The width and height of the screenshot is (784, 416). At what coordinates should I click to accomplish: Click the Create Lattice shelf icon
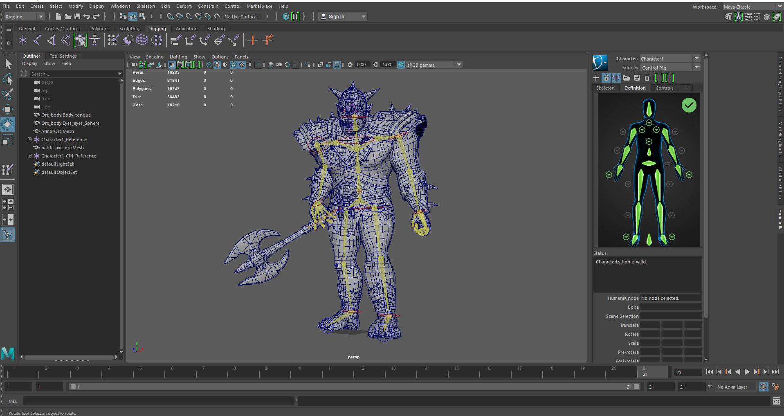pyautogui.click(x=142, y=40)
